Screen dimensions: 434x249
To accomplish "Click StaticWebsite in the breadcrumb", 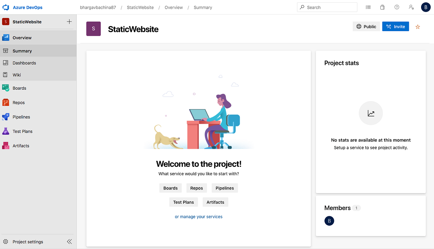I will coord(140,7).
